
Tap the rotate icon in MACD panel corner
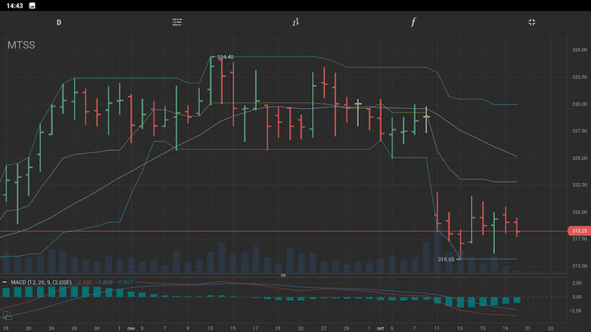[x=7, y=315]
